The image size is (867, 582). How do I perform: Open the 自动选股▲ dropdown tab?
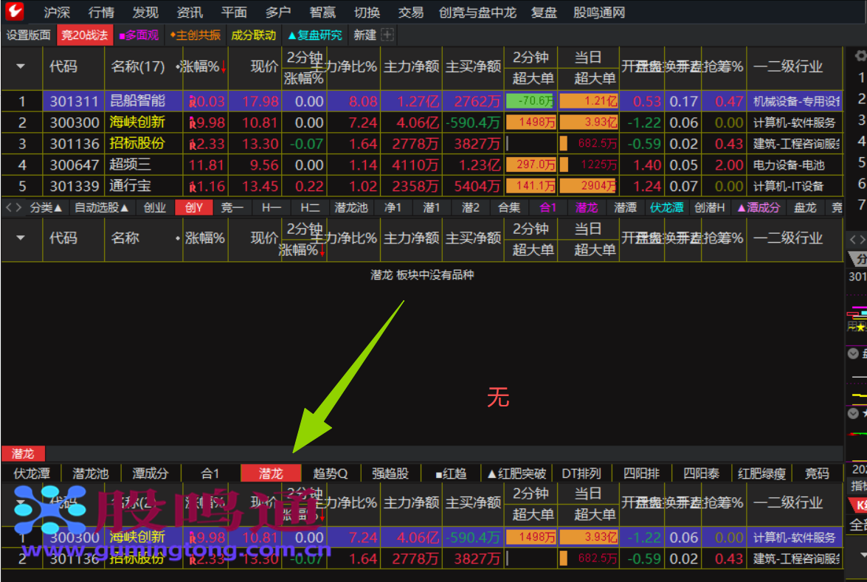[x=102, y=207]
